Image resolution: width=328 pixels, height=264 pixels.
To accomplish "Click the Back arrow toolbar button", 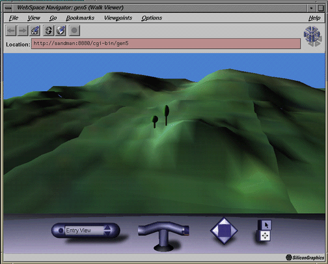I will pos(11,31).
